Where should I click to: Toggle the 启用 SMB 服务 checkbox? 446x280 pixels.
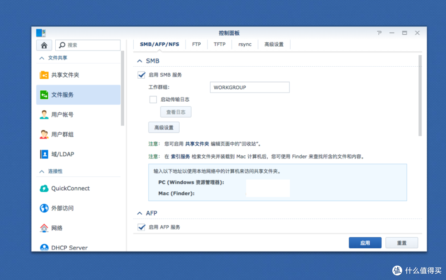[x=141, y=75]
